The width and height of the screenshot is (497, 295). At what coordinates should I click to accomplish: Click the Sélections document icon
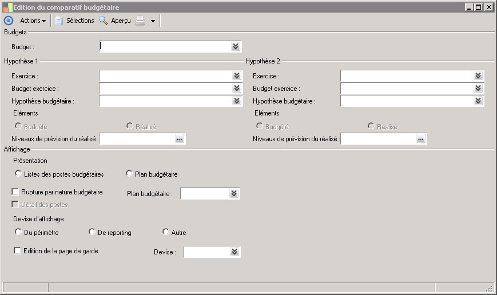point(59,21)
